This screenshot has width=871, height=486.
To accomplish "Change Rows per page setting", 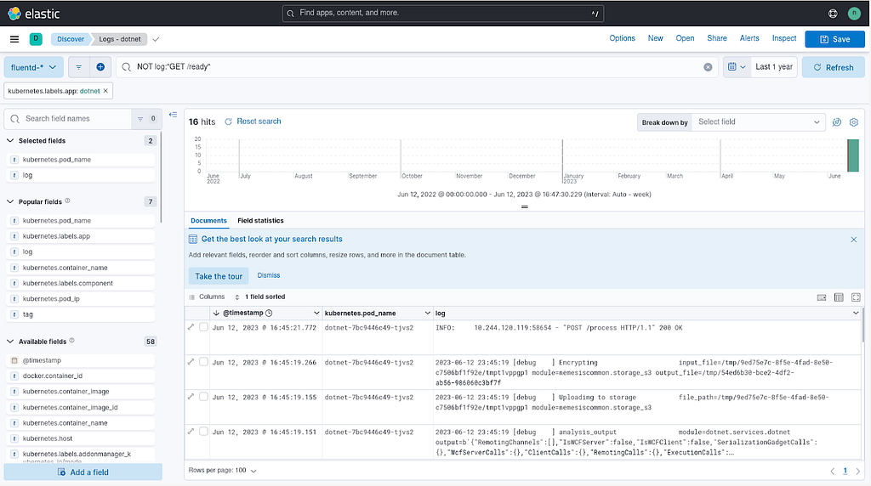I will pyautogui.click(x=222, y=471).
